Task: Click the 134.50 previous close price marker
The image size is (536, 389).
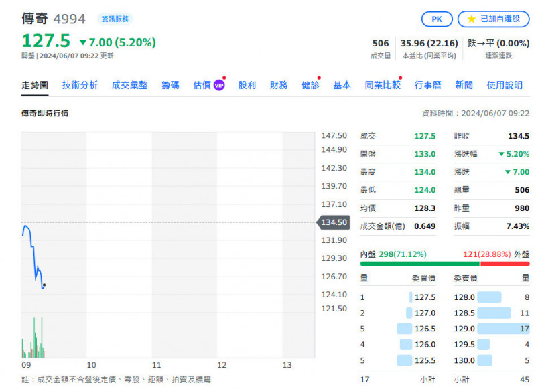Action: (333, 222)
